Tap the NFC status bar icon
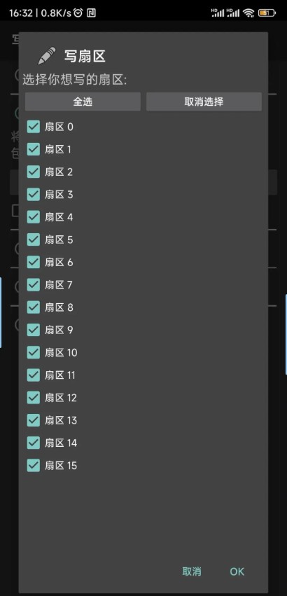The image size is (287, 596). click(x=91, y=13)
